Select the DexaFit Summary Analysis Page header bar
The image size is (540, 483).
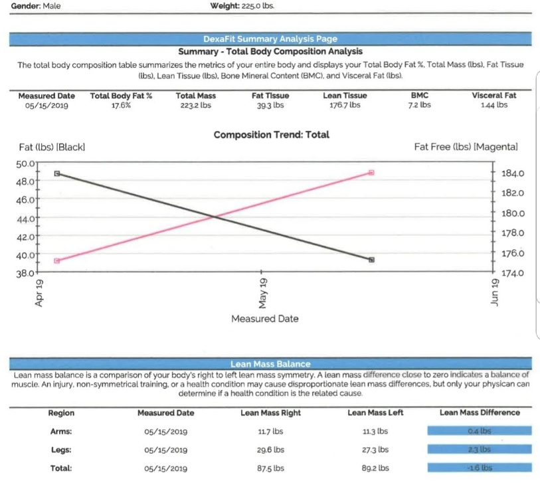270,40
